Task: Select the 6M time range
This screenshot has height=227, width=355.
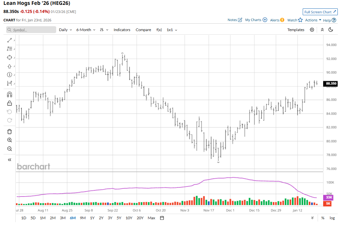Action: click(73, 218)
